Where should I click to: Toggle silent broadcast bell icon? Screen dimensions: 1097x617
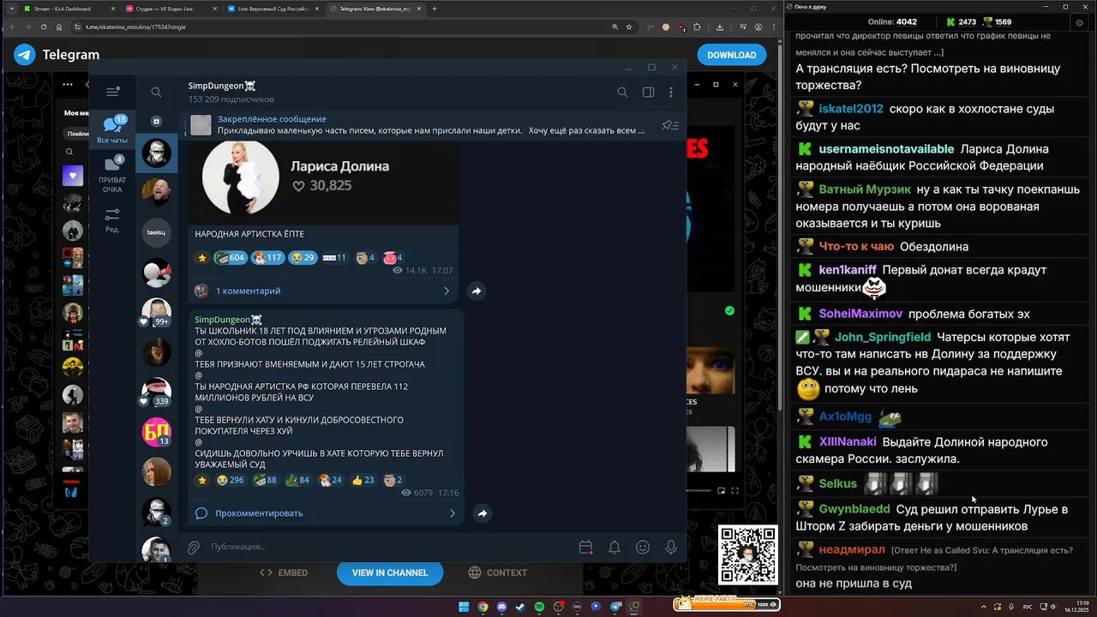click(614, 547)
